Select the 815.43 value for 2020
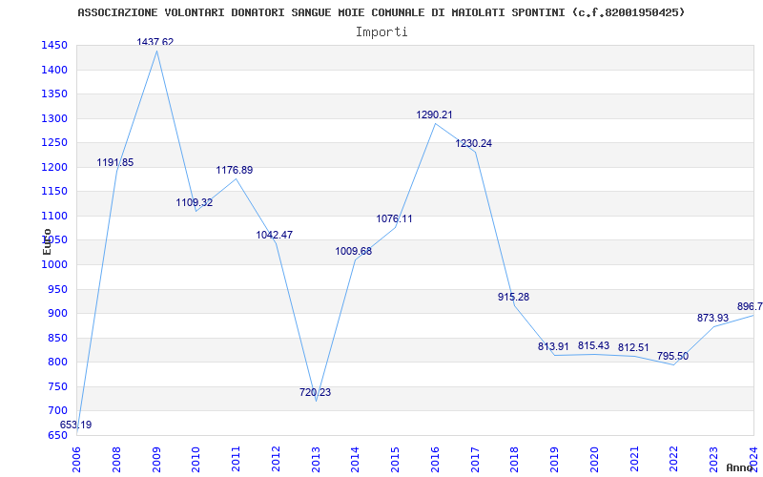763x477 pixels. pos(593,345)
